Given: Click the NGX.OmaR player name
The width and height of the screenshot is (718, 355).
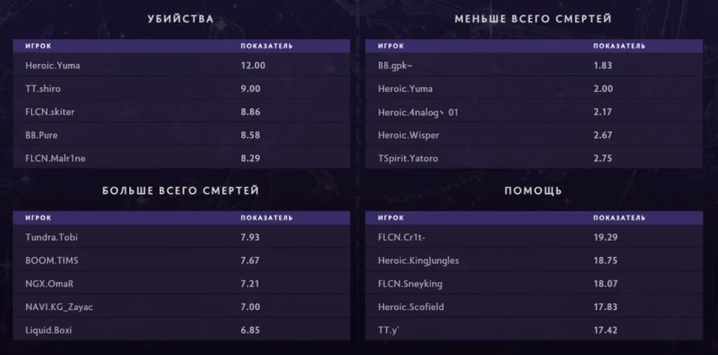Looking at the screenshot, I should [50, 283].
